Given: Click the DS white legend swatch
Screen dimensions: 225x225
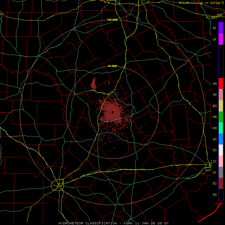Looking at the screenshot, I should pos(221,150).
